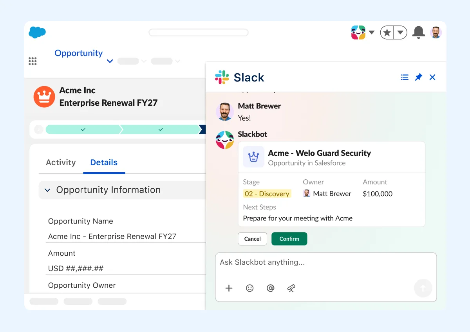
Task: Close the Slack panel
Action: (432, 77)
